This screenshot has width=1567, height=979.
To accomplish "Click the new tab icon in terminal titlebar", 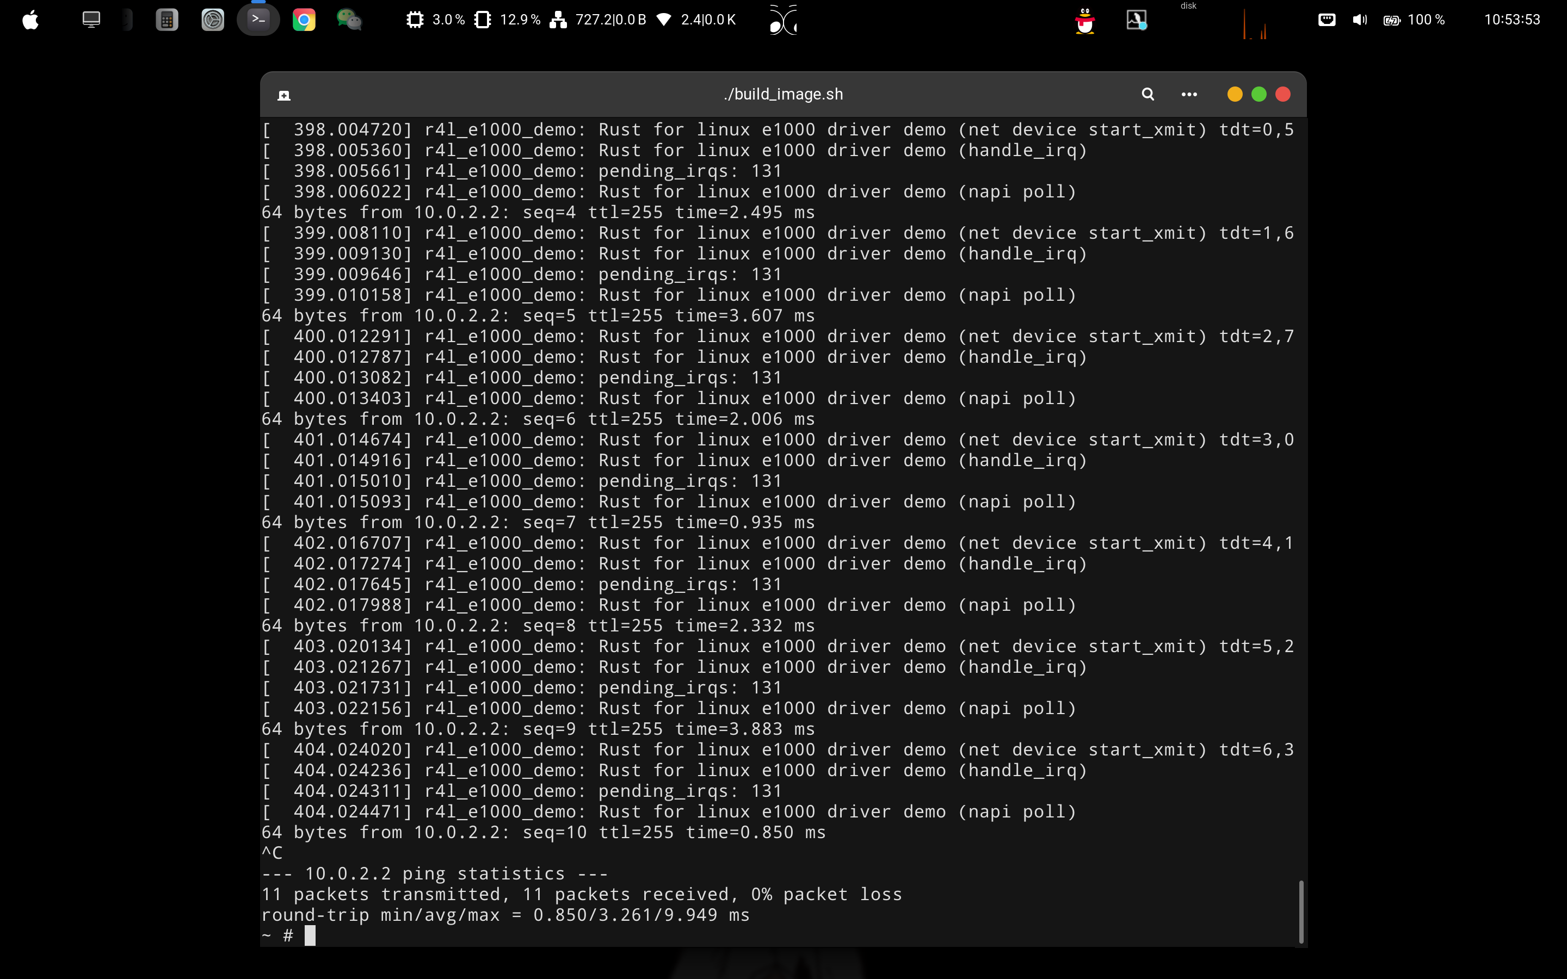I will click(x=283, y=96).
